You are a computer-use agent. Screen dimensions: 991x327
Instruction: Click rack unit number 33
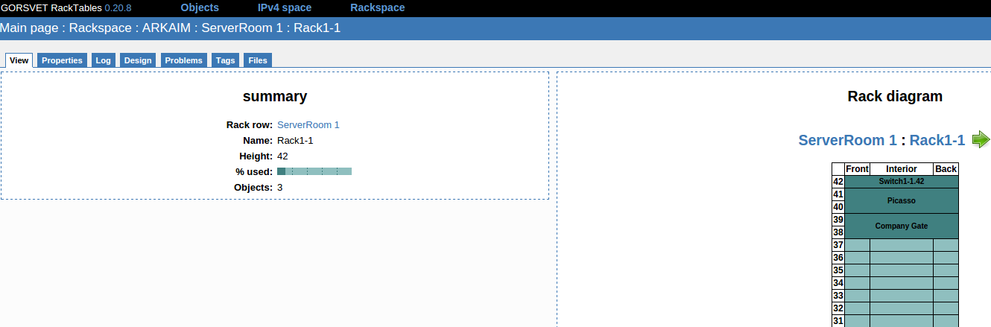point(838,296)
